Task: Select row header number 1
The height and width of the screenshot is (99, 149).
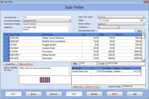Action: 6,38
